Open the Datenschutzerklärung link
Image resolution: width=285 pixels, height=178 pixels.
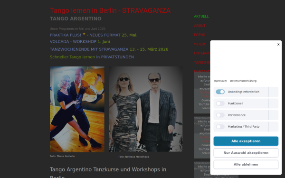[243, 81]
